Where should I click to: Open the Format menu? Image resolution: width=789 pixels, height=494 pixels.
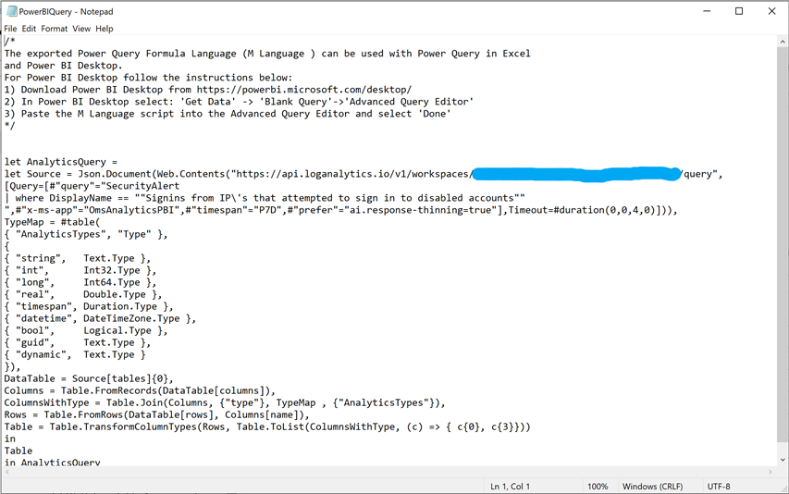click(x=55, y=29)
